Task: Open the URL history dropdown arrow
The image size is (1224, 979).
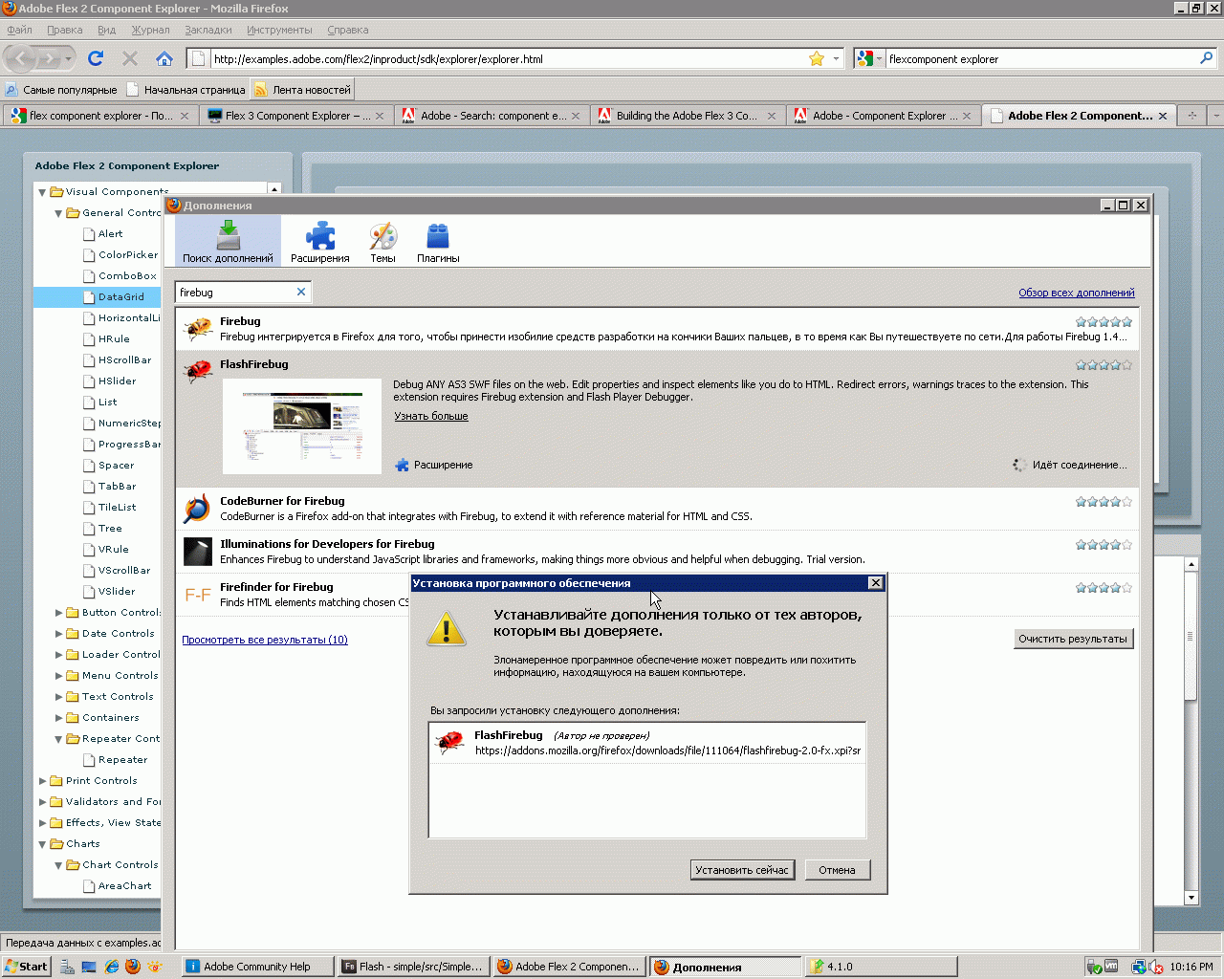Action: pos(836,58)
